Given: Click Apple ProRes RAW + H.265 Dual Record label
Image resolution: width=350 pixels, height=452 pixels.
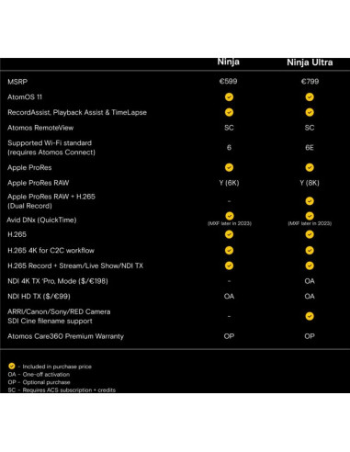Looking at the screenshot, I should 51,201.
